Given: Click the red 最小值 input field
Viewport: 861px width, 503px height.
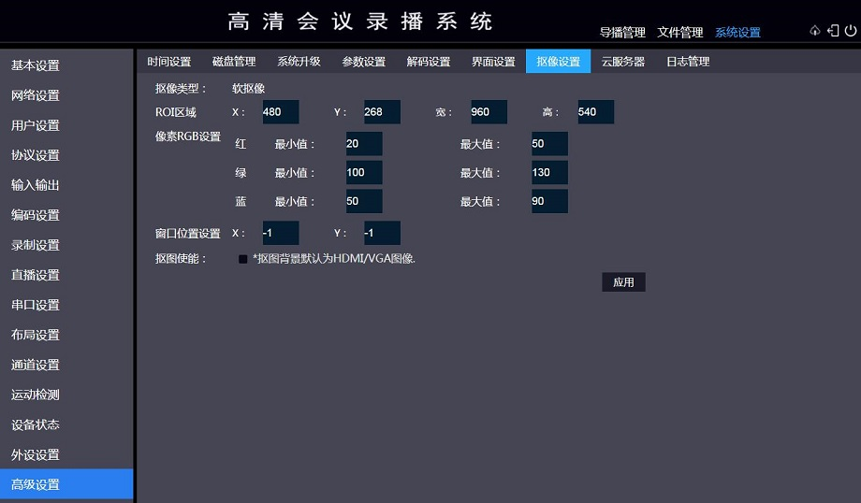Looking at the screenshot, I should point(363,144).
